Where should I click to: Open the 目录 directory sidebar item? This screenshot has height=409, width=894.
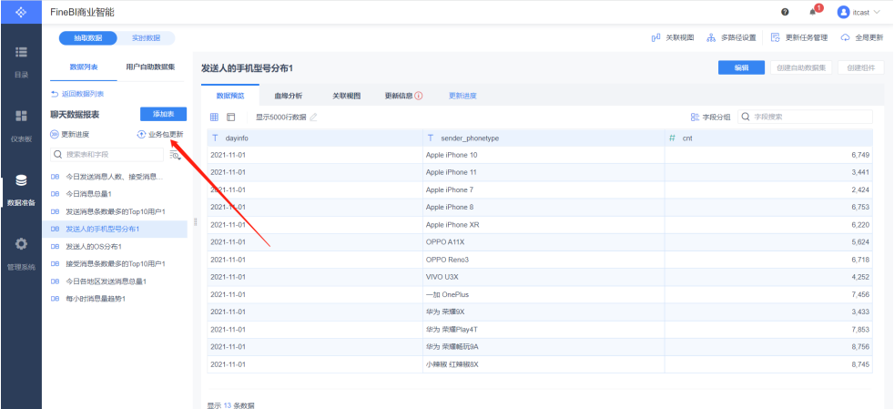pos(21,62)
